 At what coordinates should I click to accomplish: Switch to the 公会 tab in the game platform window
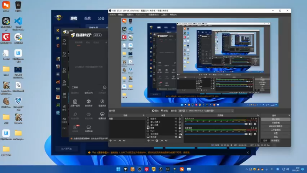tap(101, 18)
